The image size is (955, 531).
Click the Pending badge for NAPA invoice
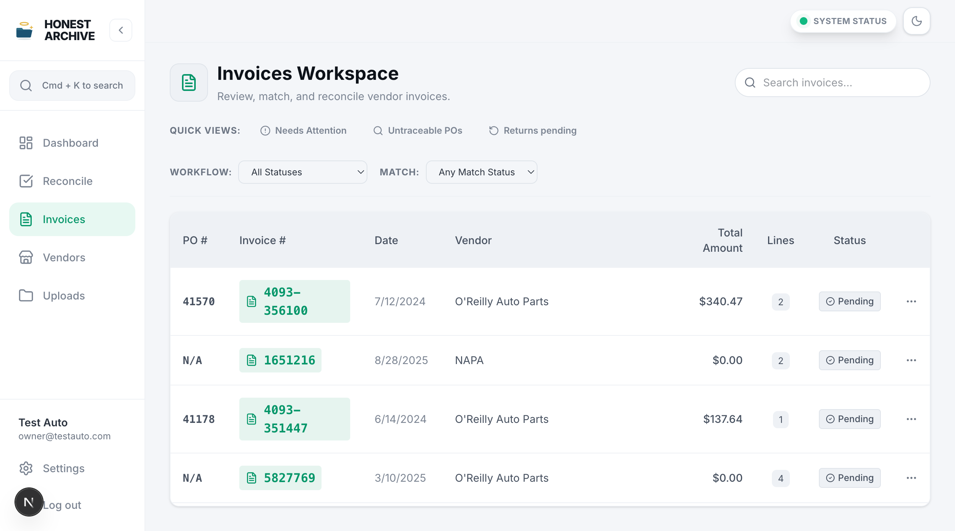pos(850,360)
